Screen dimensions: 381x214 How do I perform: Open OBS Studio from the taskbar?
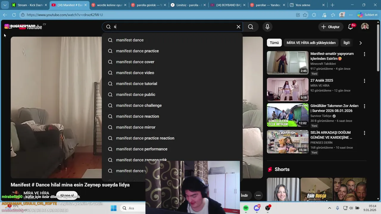point(268,208)
